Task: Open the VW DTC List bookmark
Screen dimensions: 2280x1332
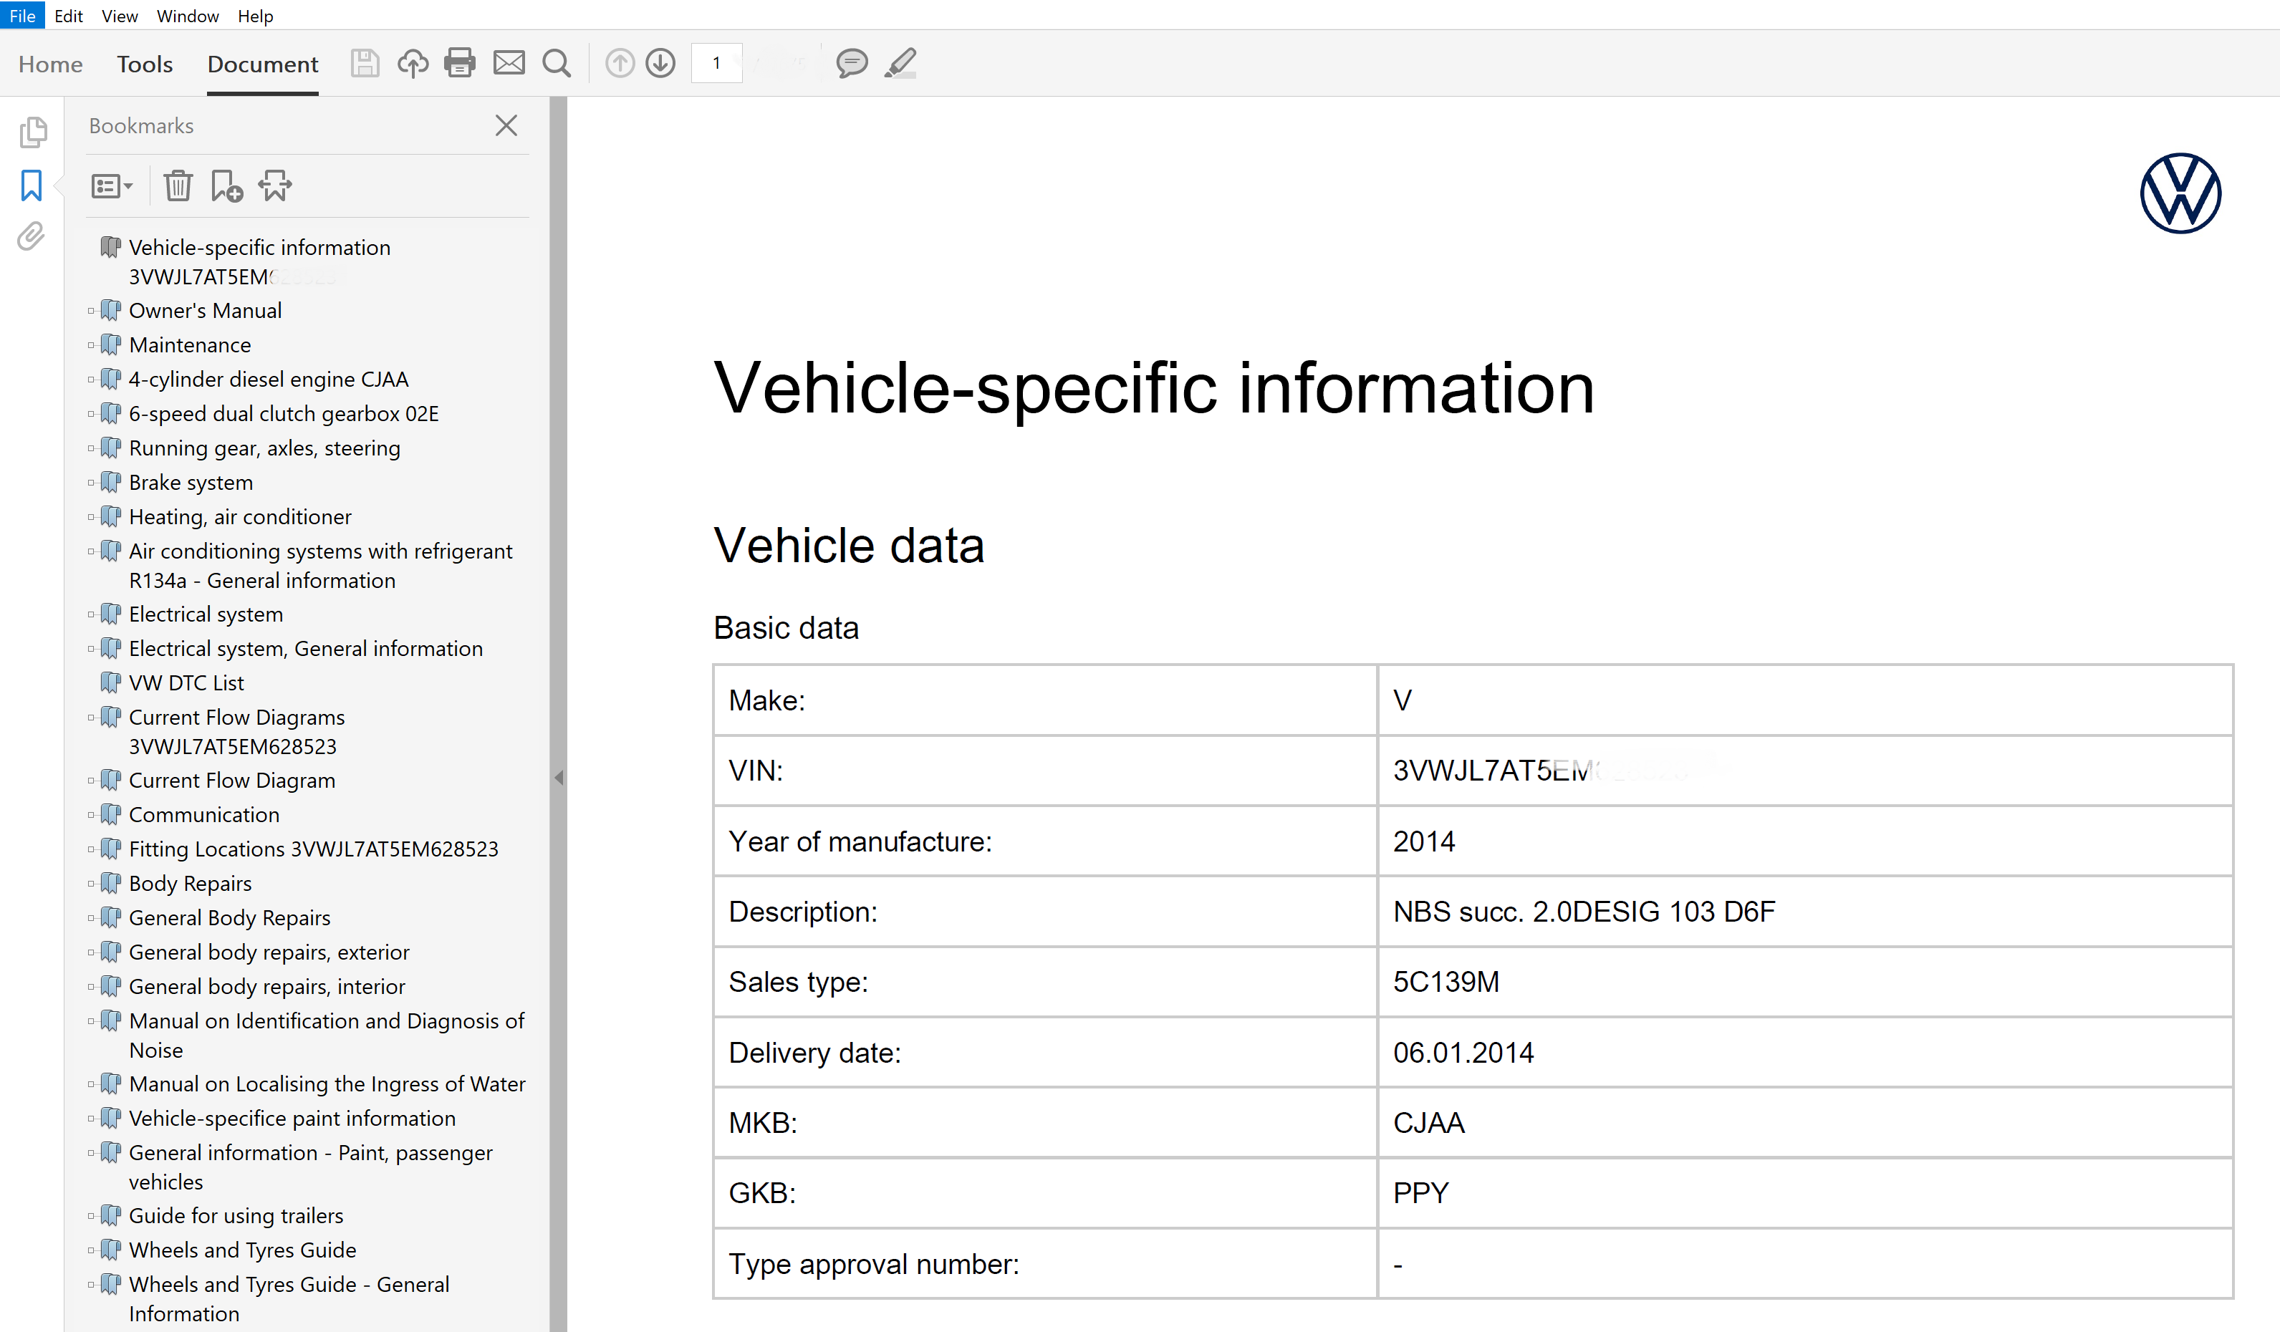Action: click(186, 682)
